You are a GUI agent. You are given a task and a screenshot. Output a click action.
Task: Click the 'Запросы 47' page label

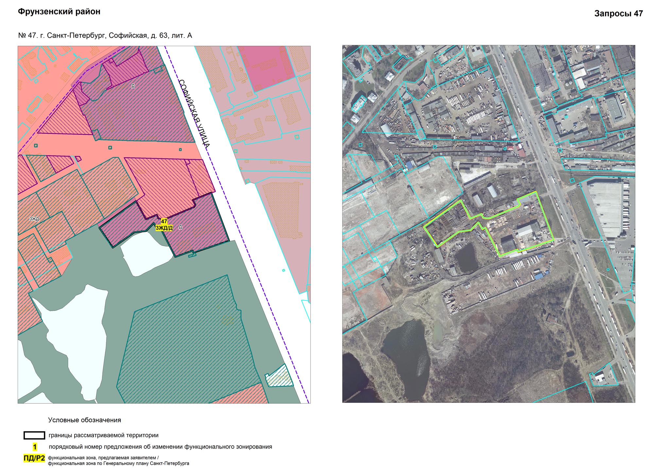[619, 13]
